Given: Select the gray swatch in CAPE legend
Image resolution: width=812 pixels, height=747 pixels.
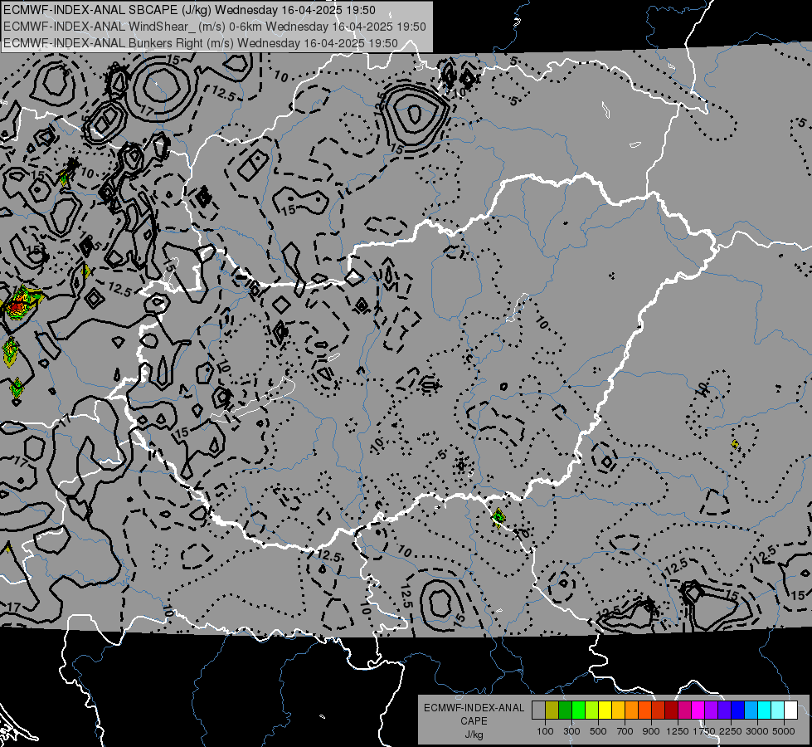Looking at the screenshot, I should [538, 710].
